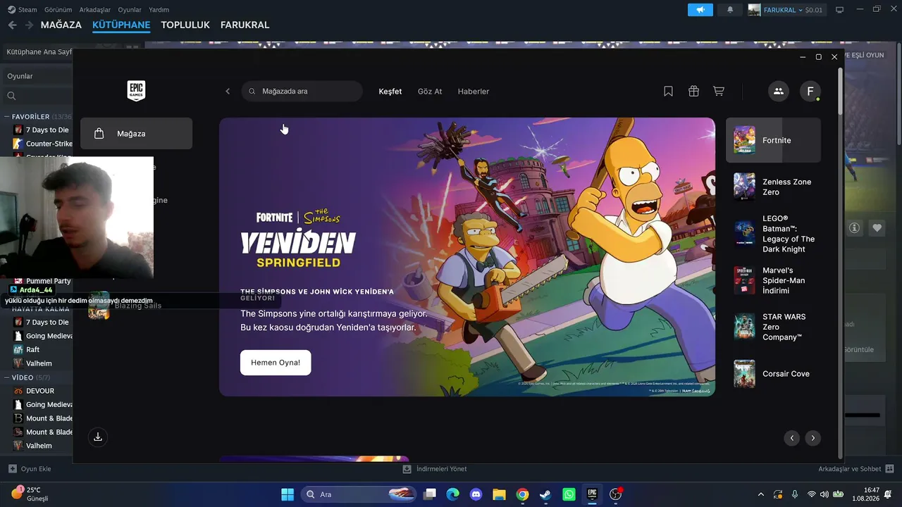Click Steam back navigation arrow
The height and width of the screenshot is (507, 902).
(x=13, y=25)
